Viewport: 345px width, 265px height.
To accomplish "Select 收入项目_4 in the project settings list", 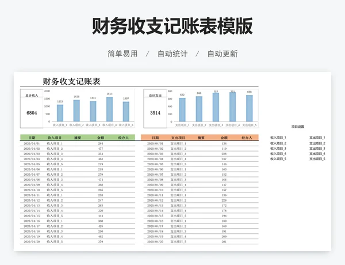I will pos(278,154).
